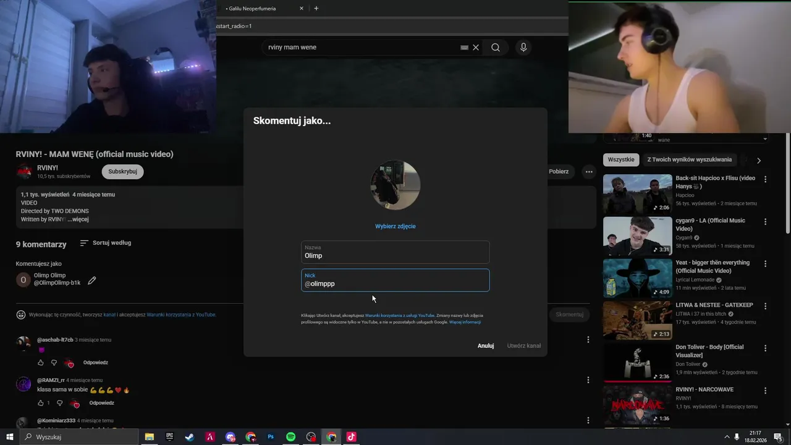
Task: Show hidden system tray icons
Action: [x=727, y=437]
